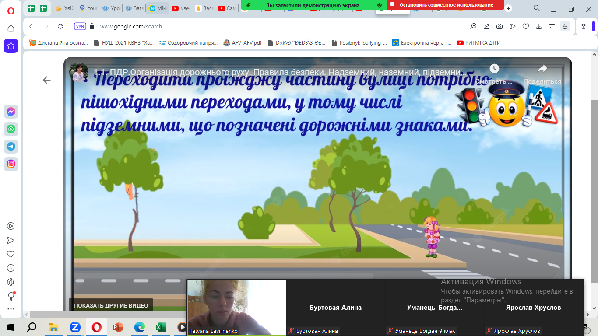Screen dimensions: 598x336
Task: Open 'Дистанційна освіта' bookmark
Action: [x=59, y=43]
